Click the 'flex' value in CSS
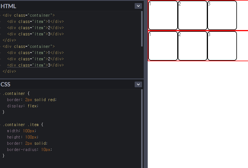Viewport: 248px width, 168px height. [x=32, y=106]
